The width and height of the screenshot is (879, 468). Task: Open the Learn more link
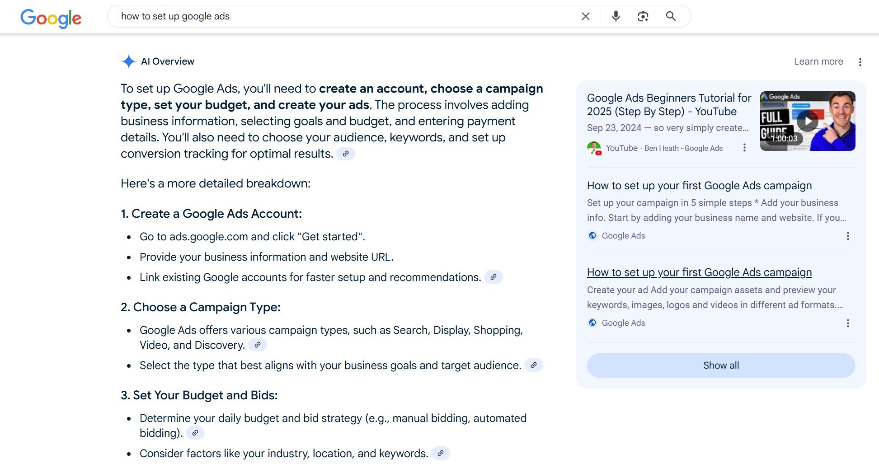point(818,61)
